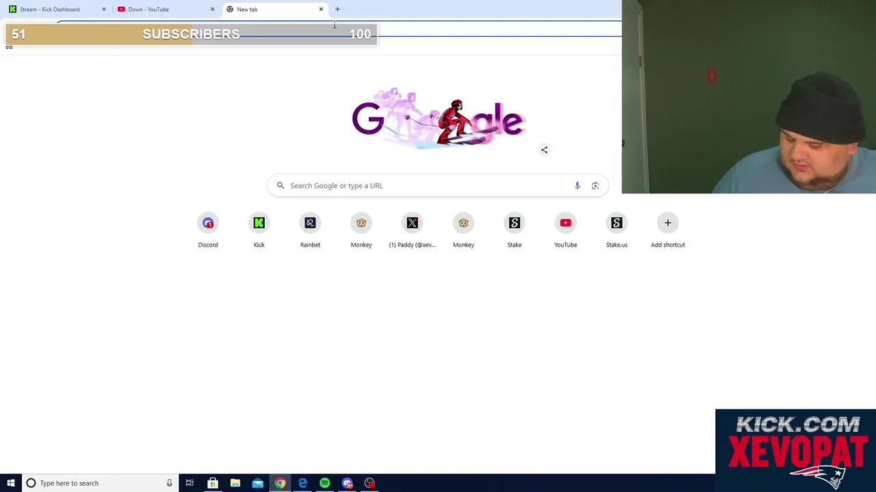Screen dimensions: 876x492
Task: Close the Down - YouTube tab
Action: [212, 10]
